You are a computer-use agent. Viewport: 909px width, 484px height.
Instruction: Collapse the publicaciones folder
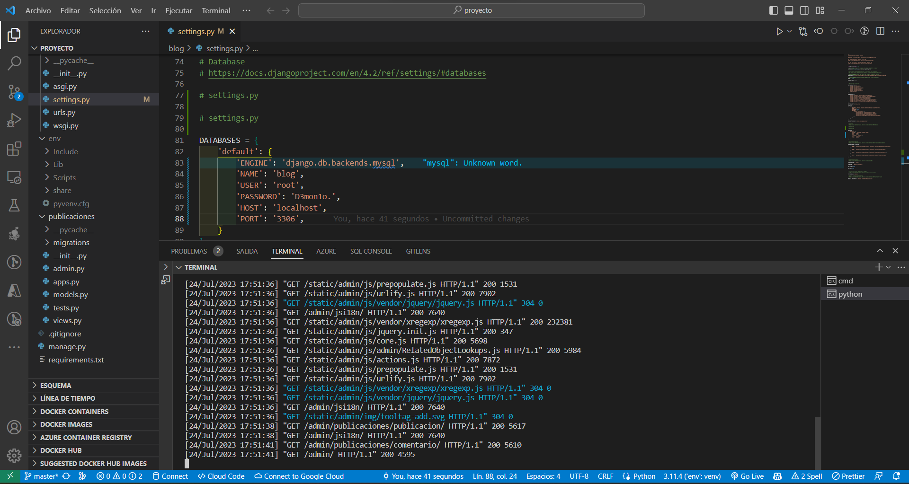[x=71, y=216]
